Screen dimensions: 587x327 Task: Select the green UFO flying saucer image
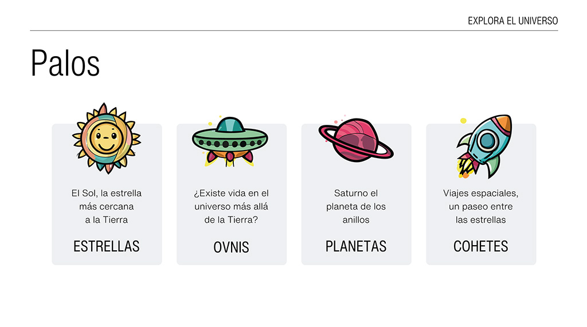230,140
